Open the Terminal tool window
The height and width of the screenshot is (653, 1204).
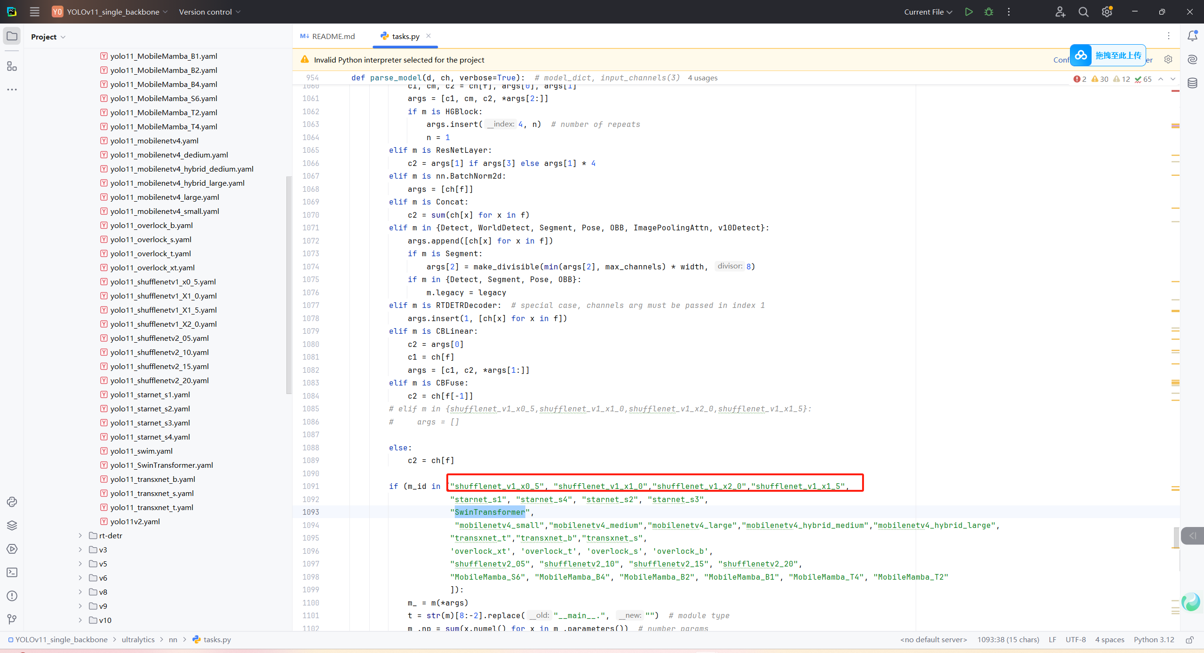coord(12,572)
